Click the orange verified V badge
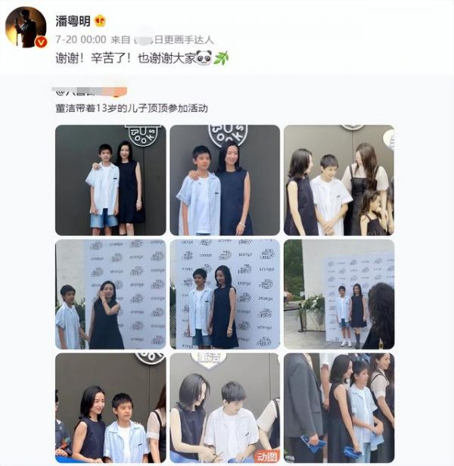Image resolution: width=454 pixels, height=466 pixels. tap(41, 42)
